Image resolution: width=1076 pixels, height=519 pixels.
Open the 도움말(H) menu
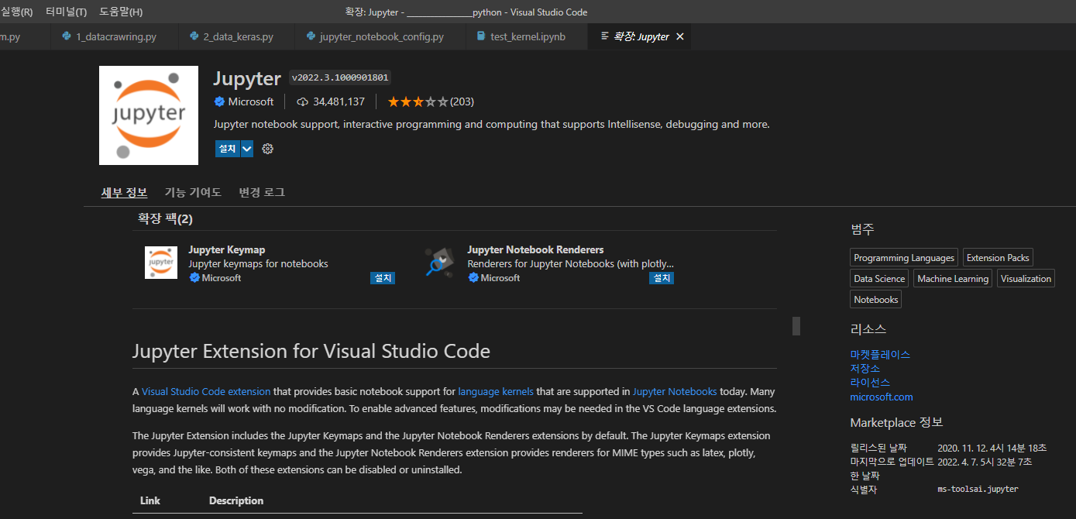coord(121,12)
